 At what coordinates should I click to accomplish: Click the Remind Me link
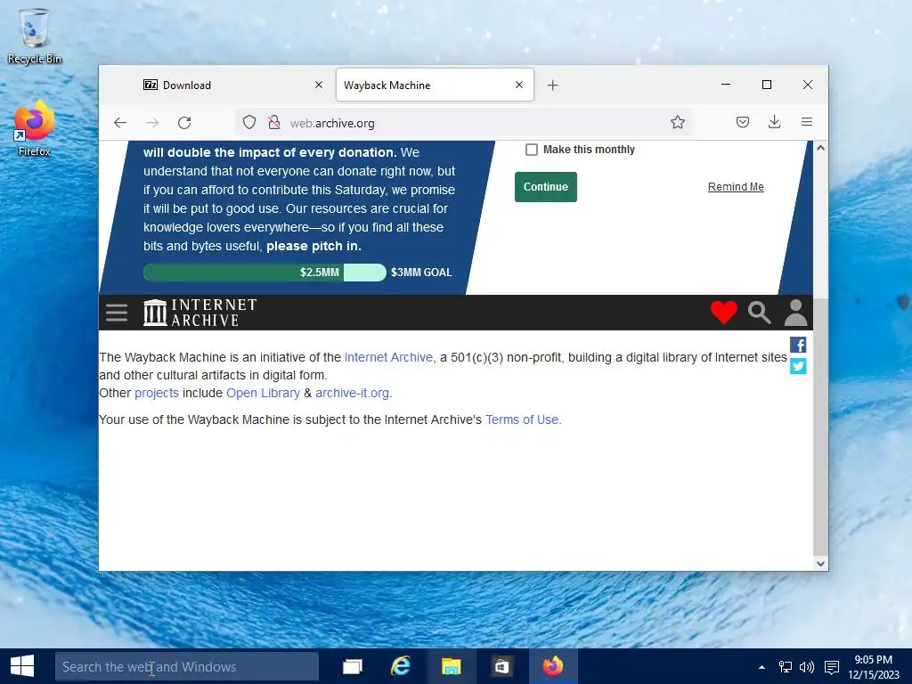[736, 187]
